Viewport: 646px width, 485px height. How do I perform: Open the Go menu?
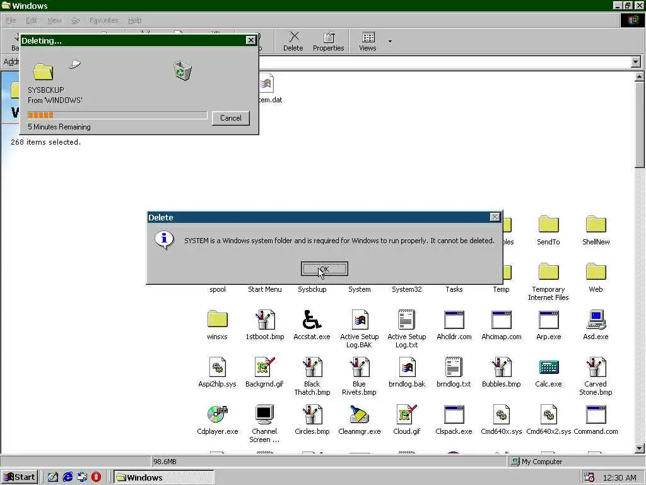[76, 20]
